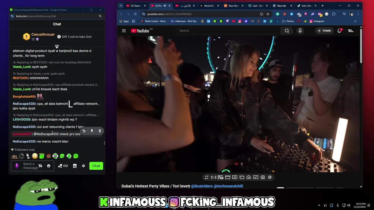Screen dimensions: 374x210
Task: Open Chrome extensions puzzle icon
Action: (334, 14)
